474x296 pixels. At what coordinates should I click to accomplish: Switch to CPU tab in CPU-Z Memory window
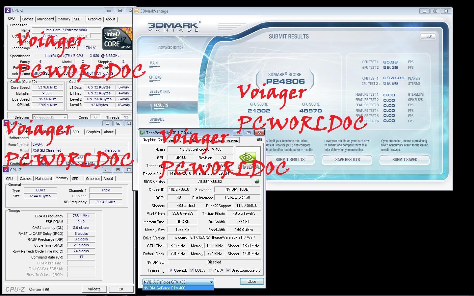pyautogui.click(x=10, y=179)
